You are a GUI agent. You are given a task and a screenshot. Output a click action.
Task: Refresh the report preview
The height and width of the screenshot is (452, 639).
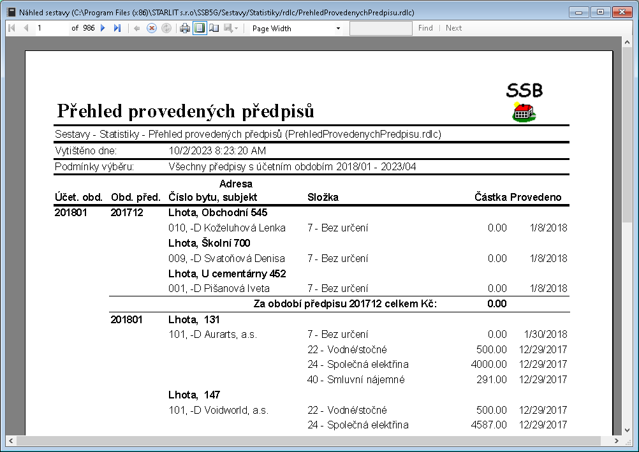pos(166,28)
